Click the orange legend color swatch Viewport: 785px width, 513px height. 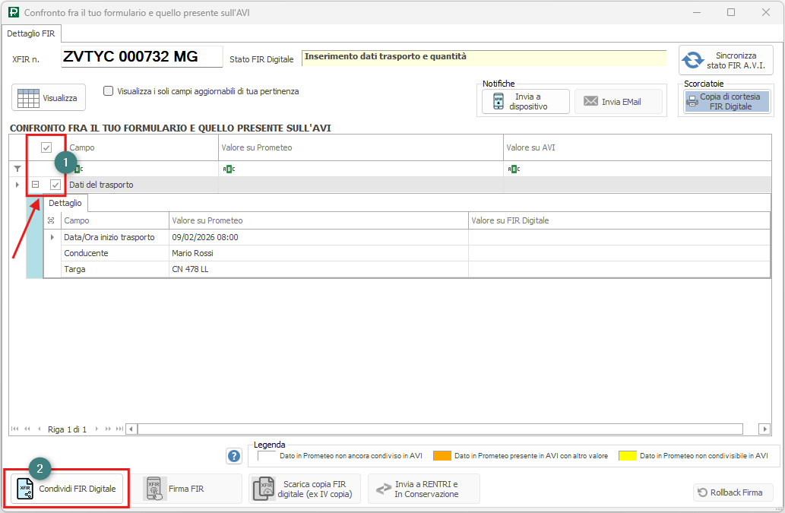coord(442,456)
